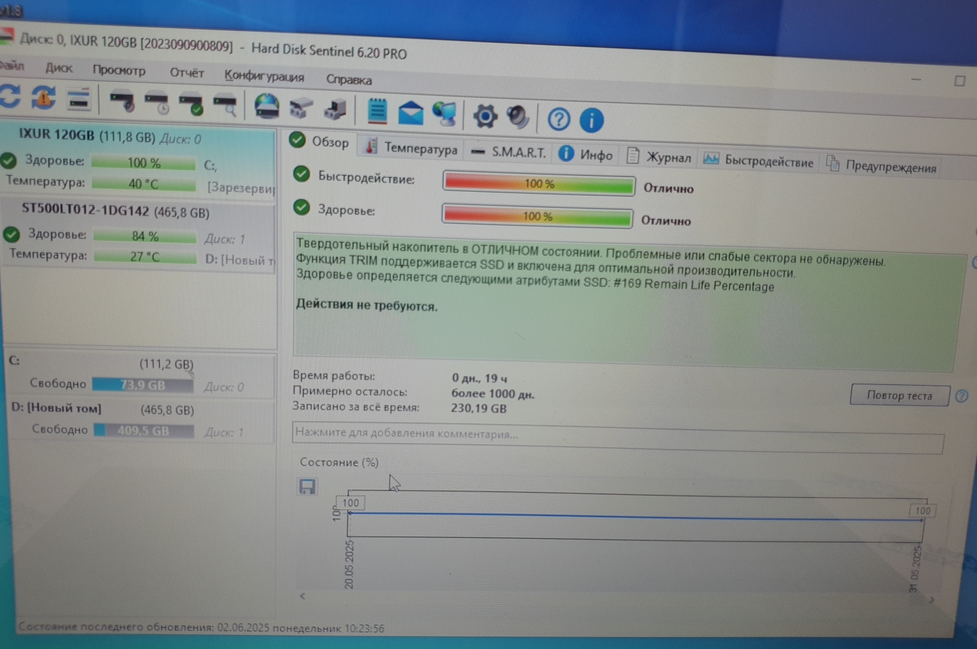Open the report notepad toolbar icon
Viewport: 977px width, 649px height.
(377, 111)
